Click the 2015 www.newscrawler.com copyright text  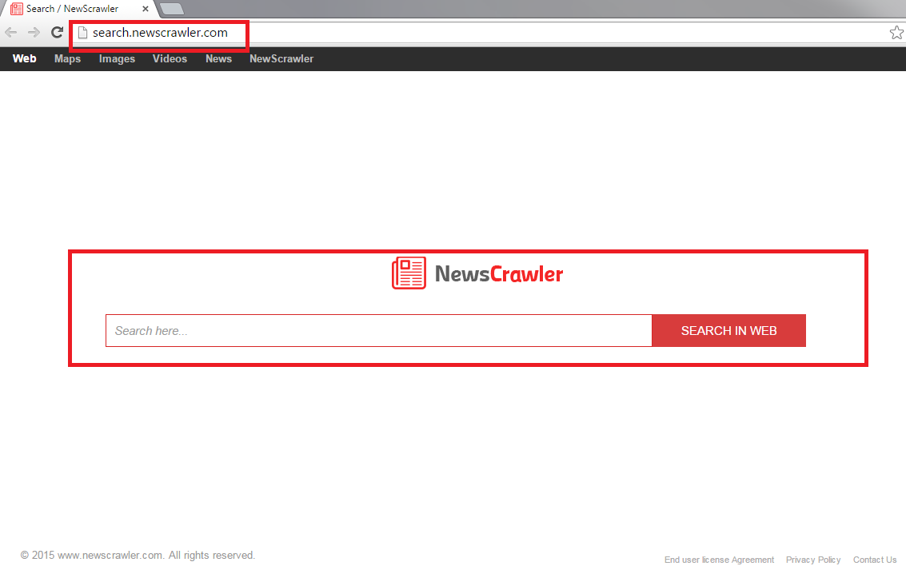[x=138, y=555]
